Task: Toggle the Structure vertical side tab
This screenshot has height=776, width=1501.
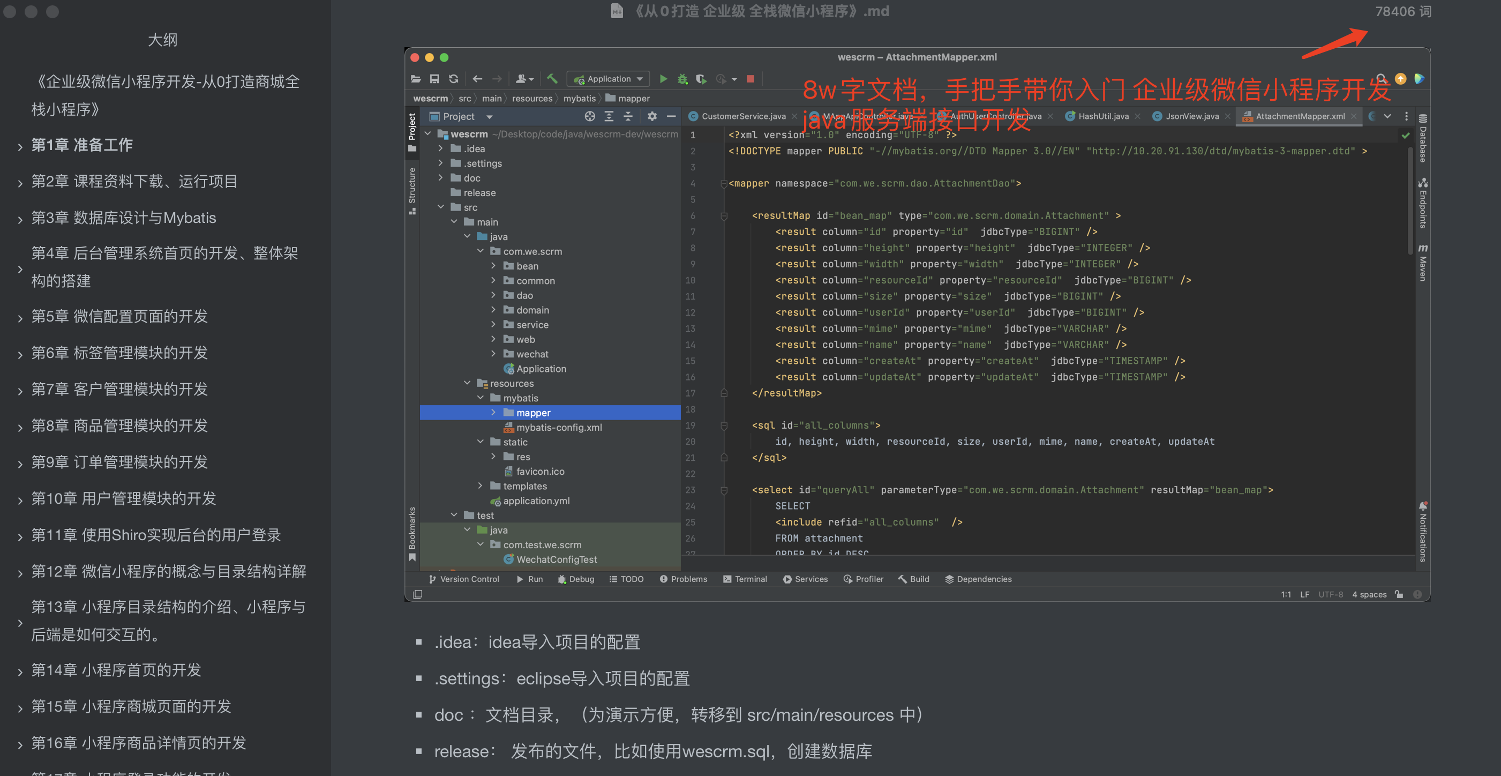Action: [x=412, y=191]
